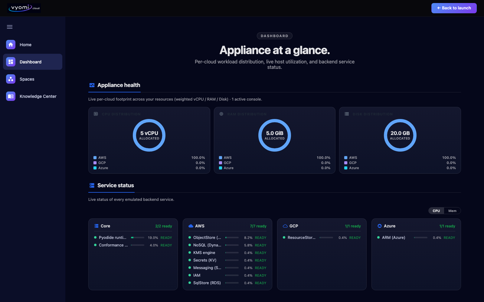Switch service usage view to Mem
The height and width of the screenshot is (302, 484).
(452, 211)
